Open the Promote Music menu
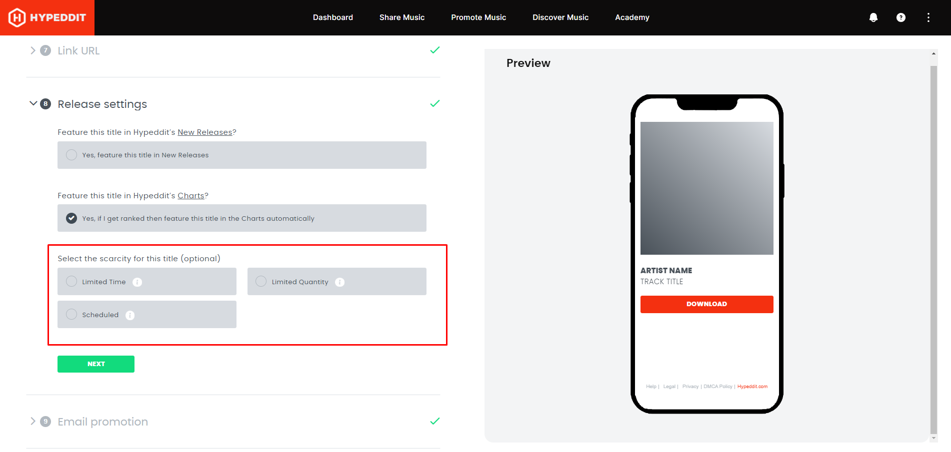Viewport: 951px width, 452px height. coord(478,17)
